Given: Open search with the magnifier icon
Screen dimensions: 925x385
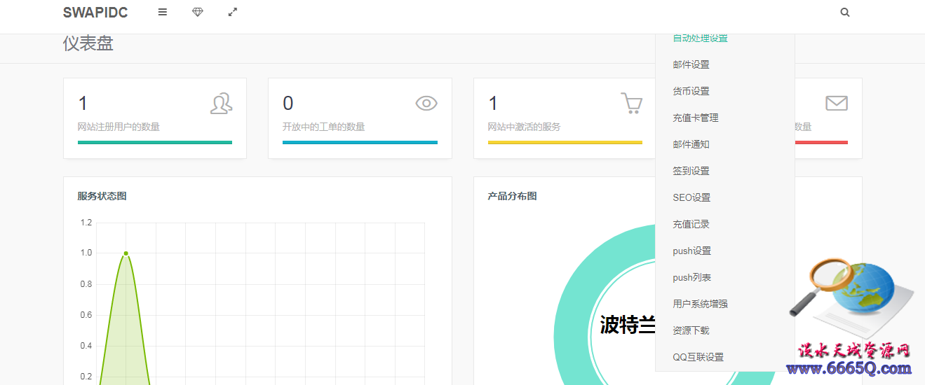Looking at the screenshot, I should (845, 12).
